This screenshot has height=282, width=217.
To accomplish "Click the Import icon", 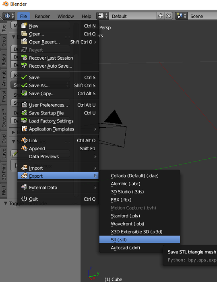I will click(24, 168).
